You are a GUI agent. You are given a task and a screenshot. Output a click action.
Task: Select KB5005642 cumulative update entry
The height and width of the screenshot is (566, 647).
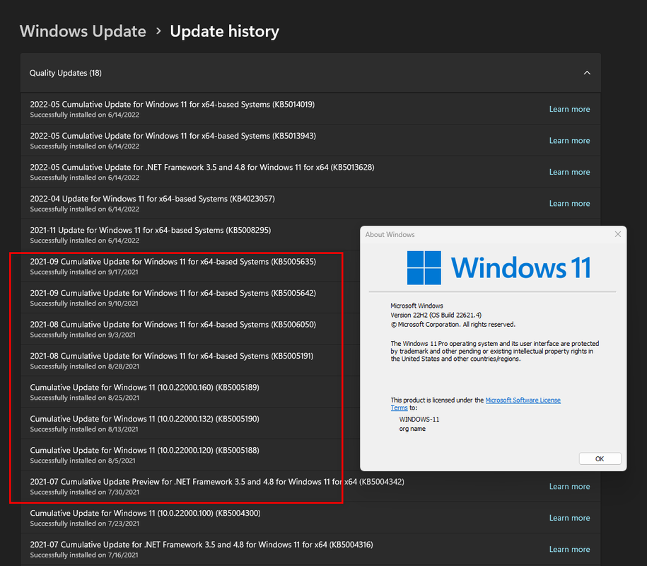pos(190,298)
